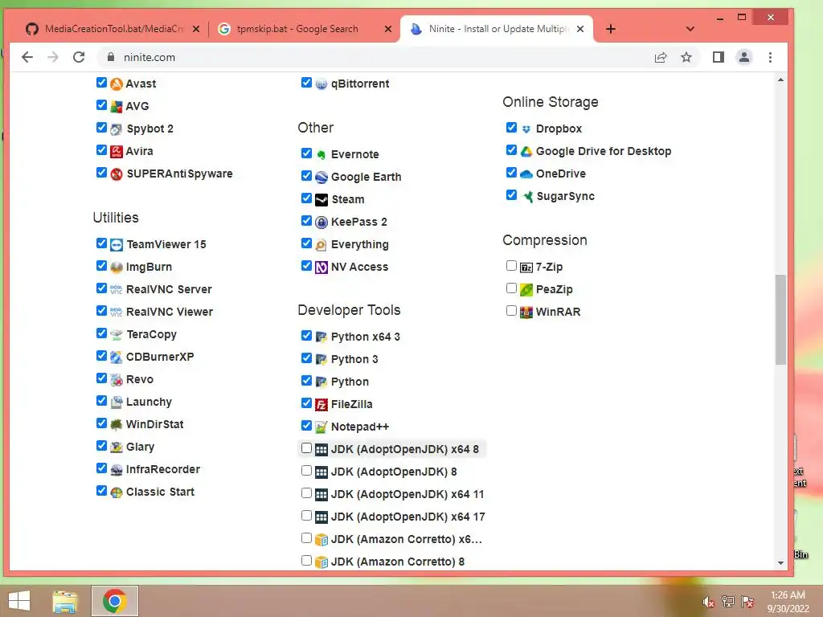Image resolution: width=823 pixels, height=617 pixels.
Task: Click the RealVNC Viewer label
Action: click(170, 313)
